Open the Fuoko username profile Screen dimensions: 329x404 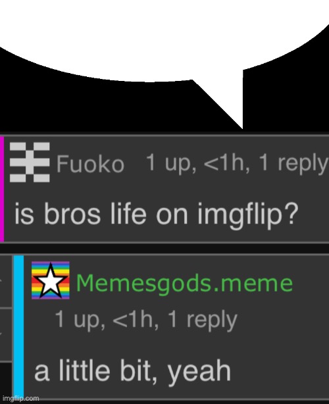pyautogui.click(x=90, y=164)
